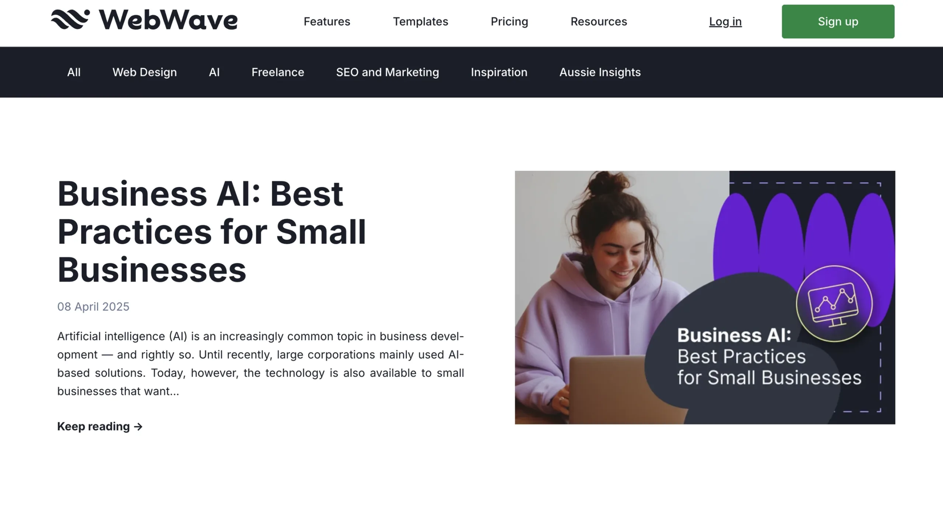Filter posts by the AI category
The image size is (943, 524).
tap(214, 72)
